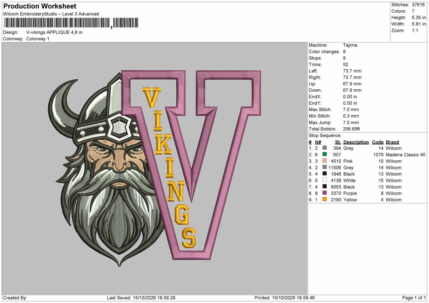Select the Last Saved timestamp 18.58.28
Screen dimensions: 429x303
(x=166, y=298)
